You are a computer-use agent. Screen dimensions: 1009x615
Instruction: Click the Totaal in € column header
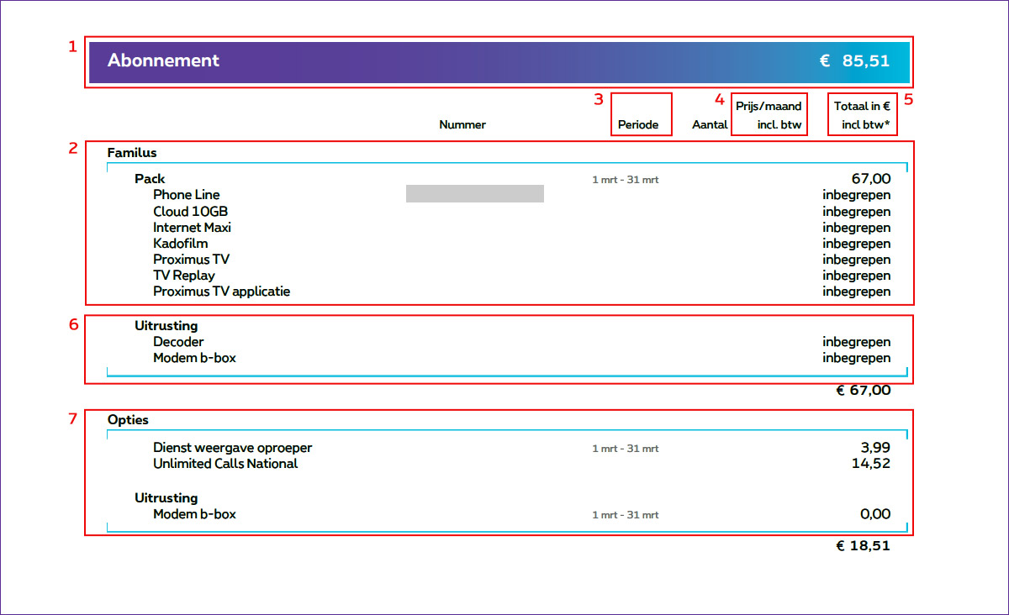tap(862, 115)
